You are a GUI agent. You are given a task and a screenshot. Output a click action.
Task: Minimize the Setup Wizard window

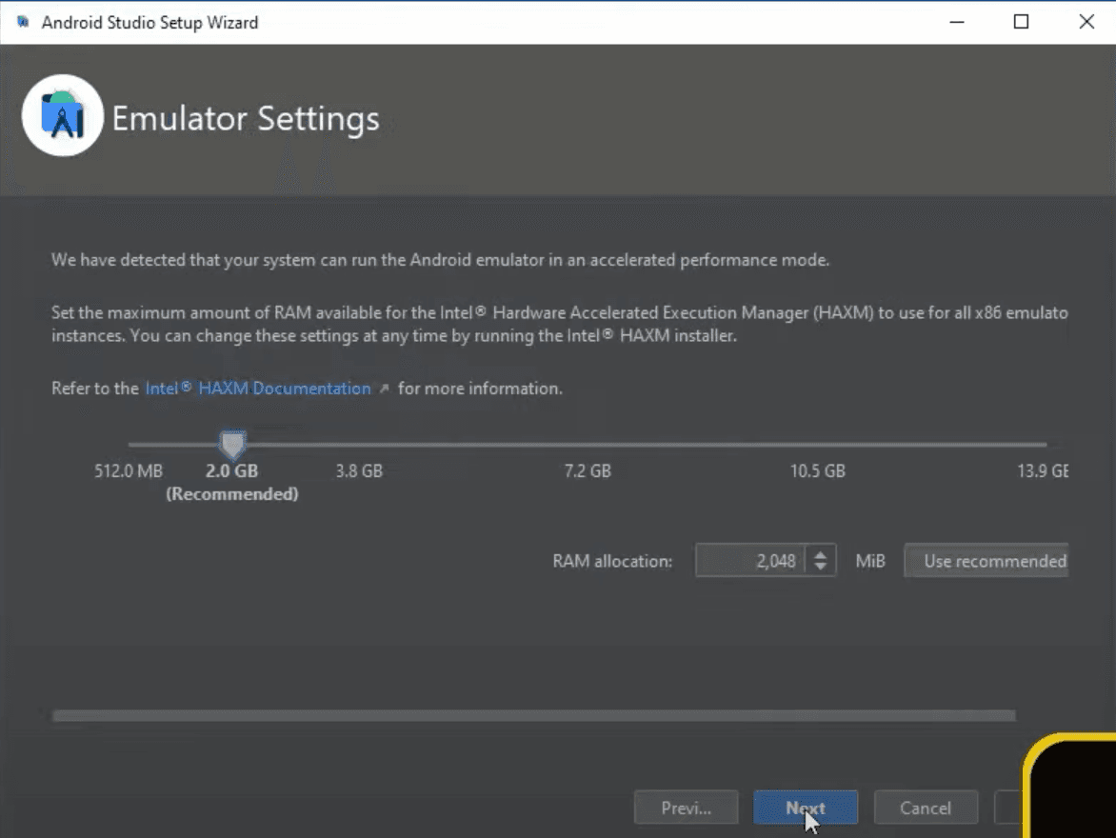956,21
